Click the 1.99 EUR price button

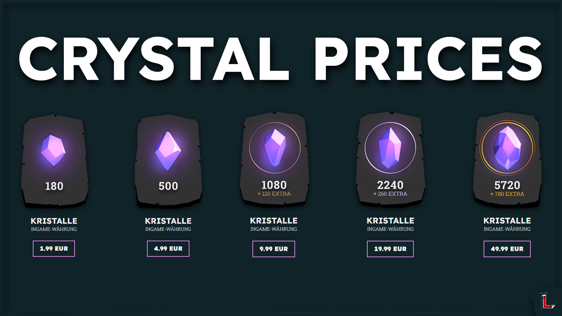pos(54,249)
